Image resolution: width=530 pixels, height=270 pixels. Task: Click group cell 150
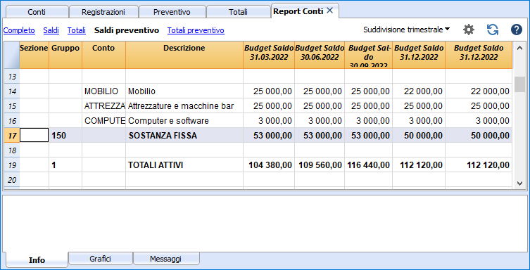click(65, 136)
